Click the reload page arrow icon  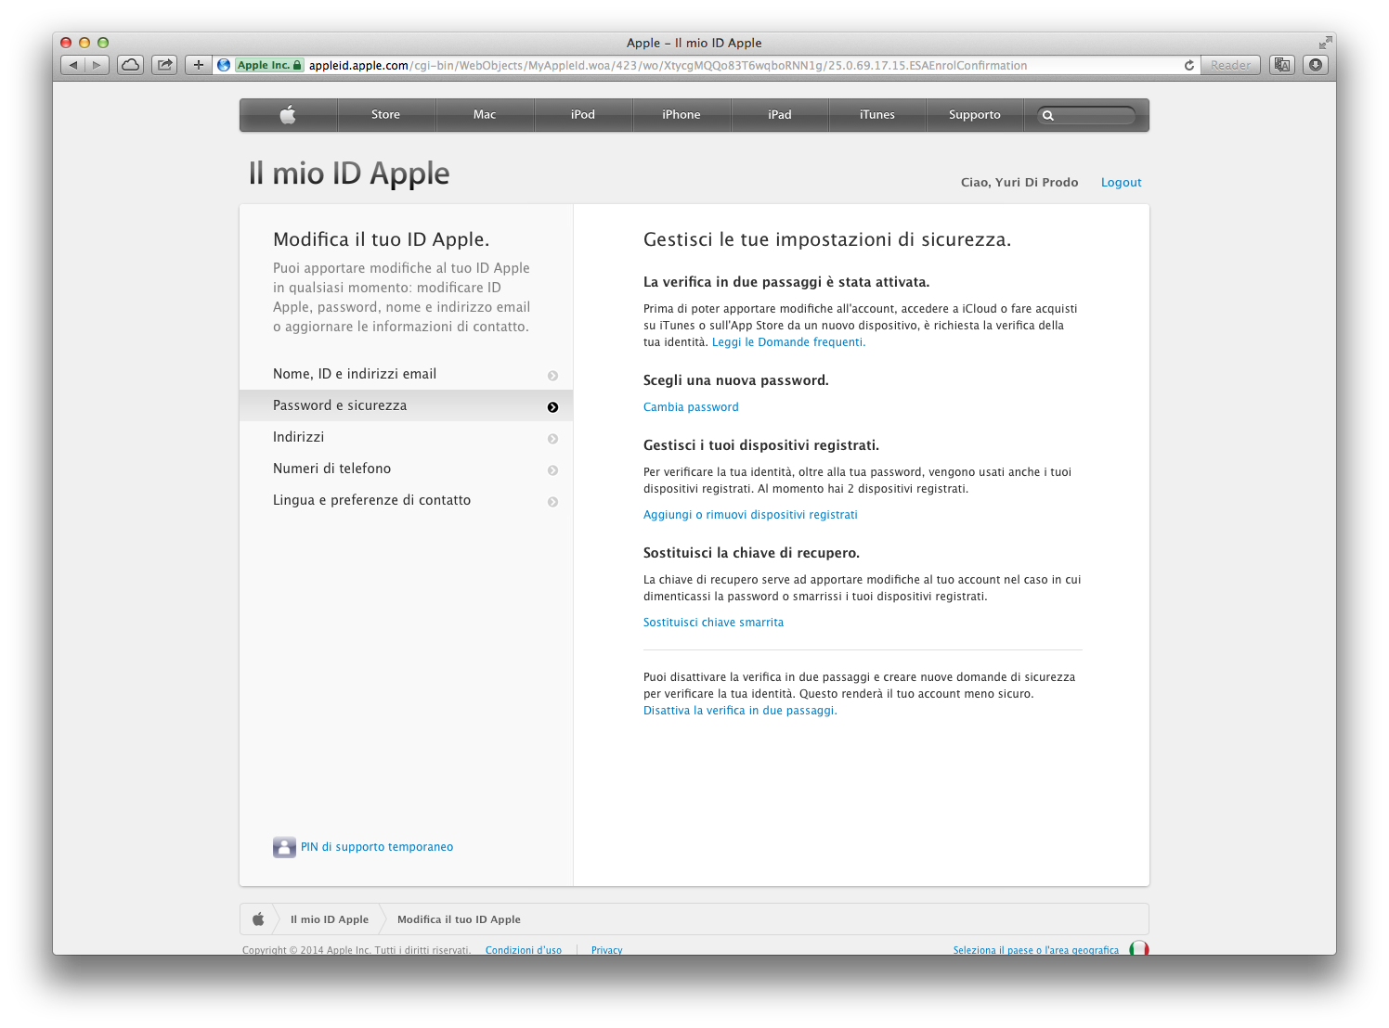point(1189,65)
